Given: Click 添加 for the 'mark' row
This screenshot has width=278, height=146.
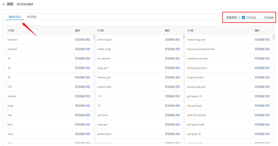Looking at the screenshot, I should [88, 134].
